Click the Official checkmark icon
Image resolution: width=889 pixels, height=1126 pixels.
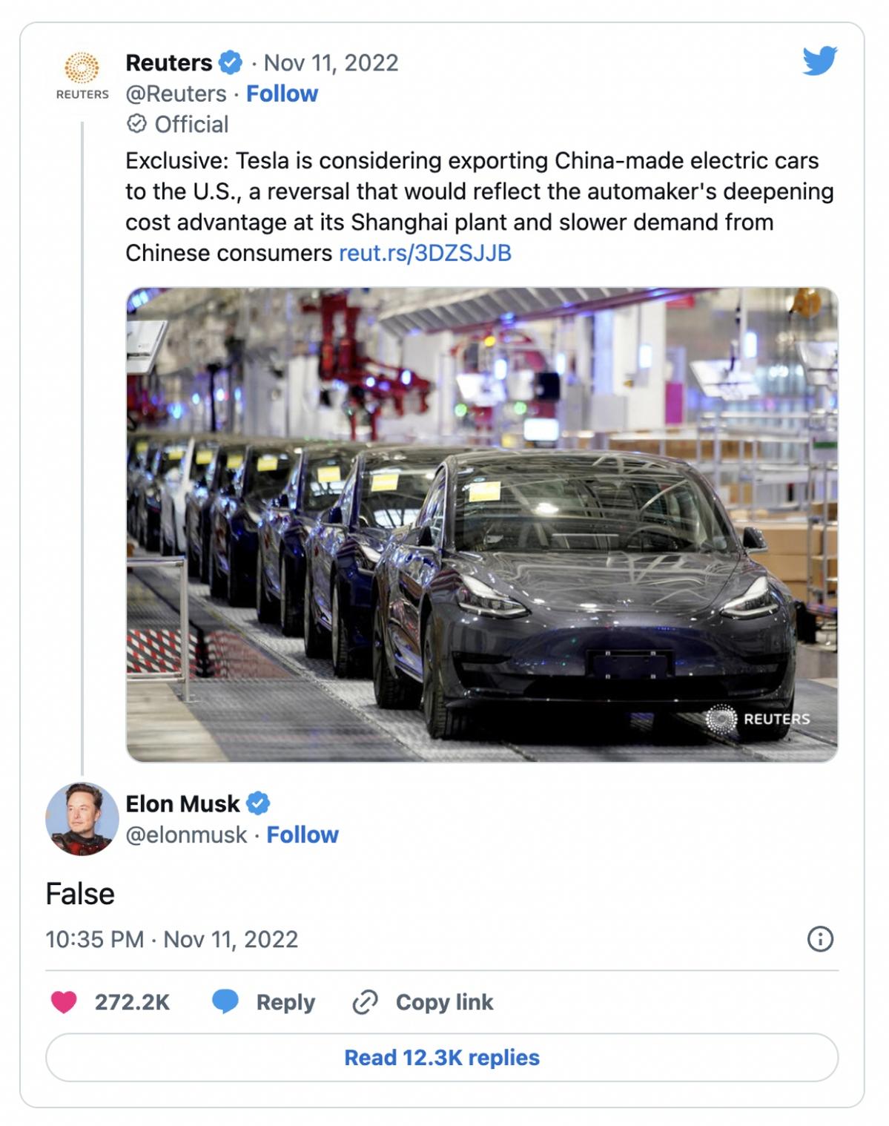coord(136,124)
